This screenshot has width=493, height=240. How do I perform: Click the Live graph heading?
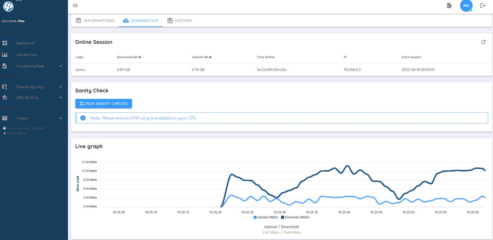(89, 146)
